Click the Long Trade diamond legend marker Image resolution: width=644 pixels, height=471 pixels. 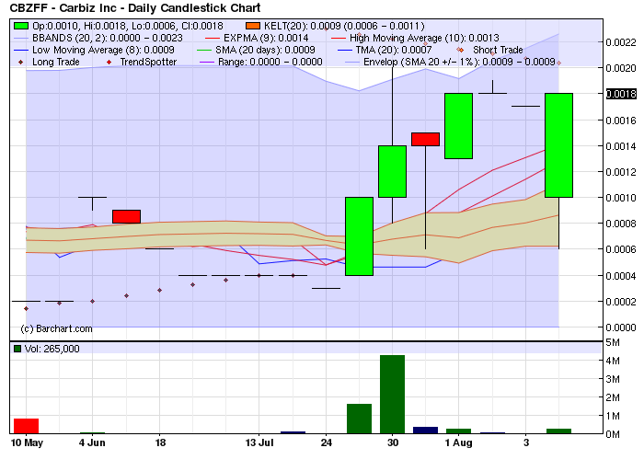pyautogui.click(x=21, y=62)
